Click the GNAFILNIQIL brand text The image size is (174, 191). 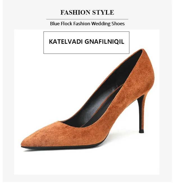104,42
